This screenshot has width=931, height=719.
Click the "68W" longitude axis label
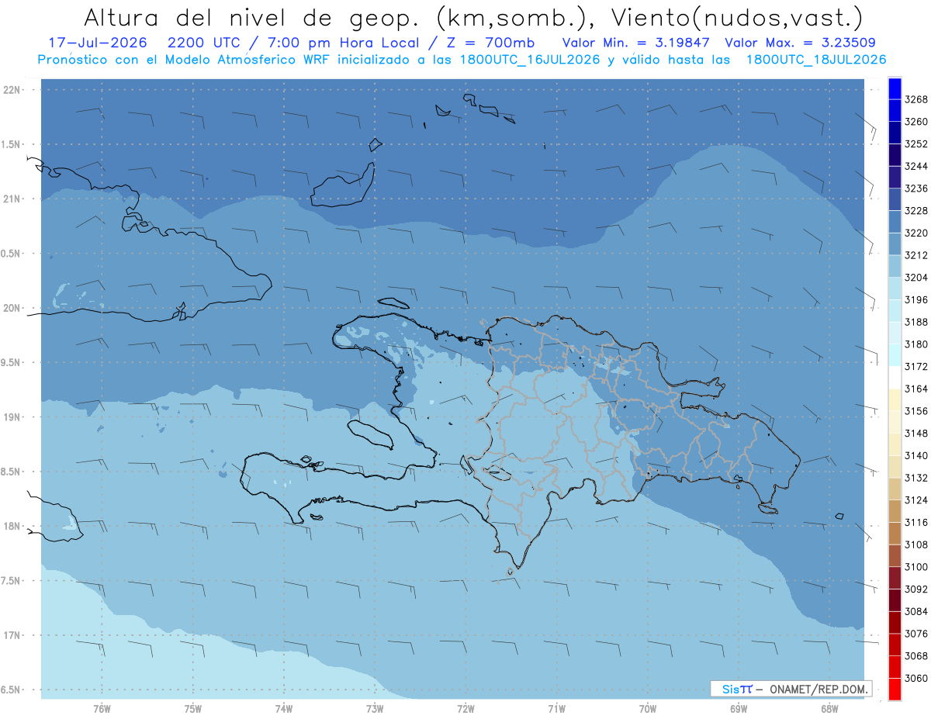pos(829,708)
